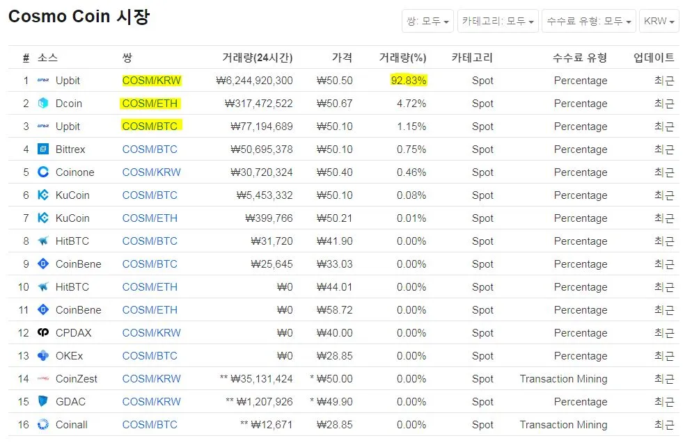The height and width of the screenshot is (445, 692).
Task: Click the GDAC exchange name
Action: coord(70,401)
